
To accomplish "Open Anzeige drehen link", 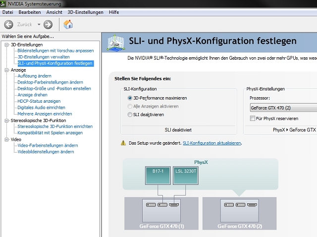I will coord(32,95).
